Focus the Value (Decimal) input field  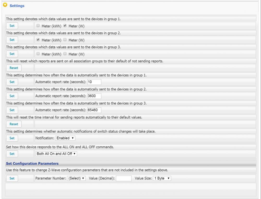(x=123, y=178)
